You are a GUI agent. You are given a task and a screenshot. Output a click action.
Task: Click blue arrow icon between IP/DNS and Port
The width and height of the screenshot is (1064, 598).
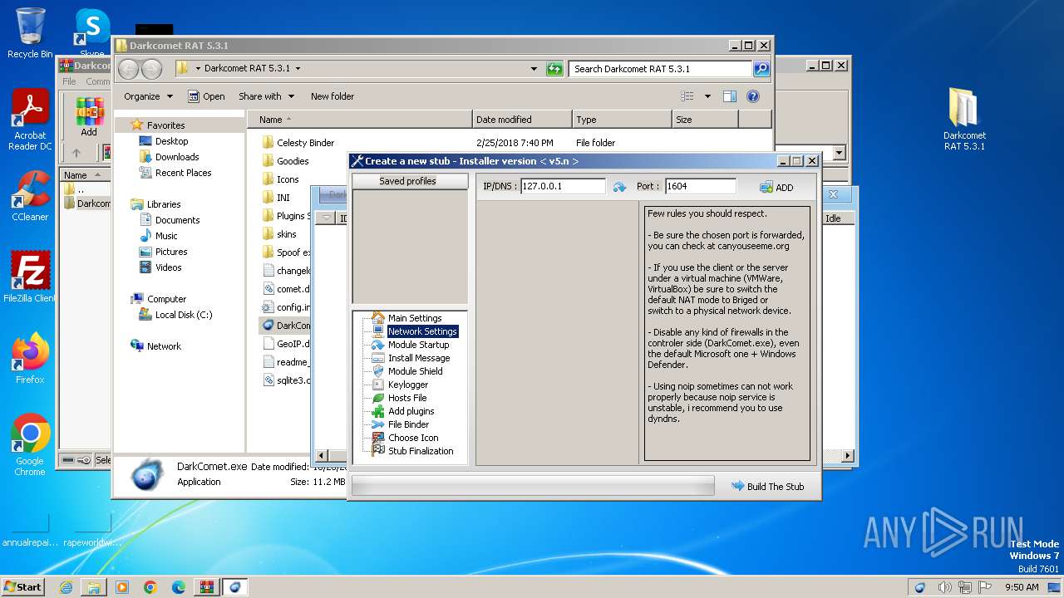[619, 187]
